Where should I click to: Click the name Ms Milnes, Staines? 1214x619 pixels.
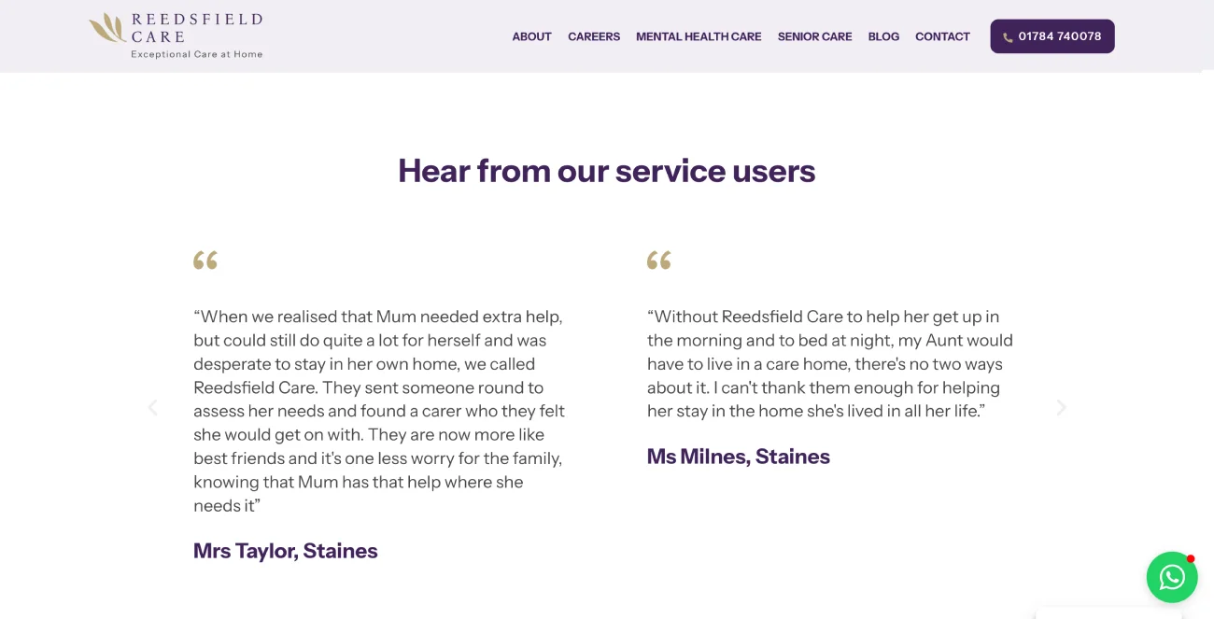pyautogui.click(x=739, y=457)
